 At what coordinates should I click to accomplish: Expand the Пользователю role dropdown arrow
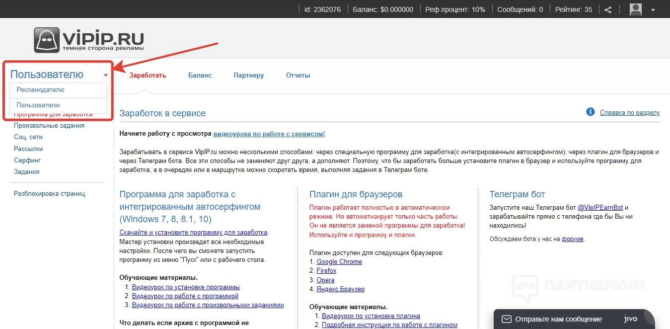pos(106,76)
